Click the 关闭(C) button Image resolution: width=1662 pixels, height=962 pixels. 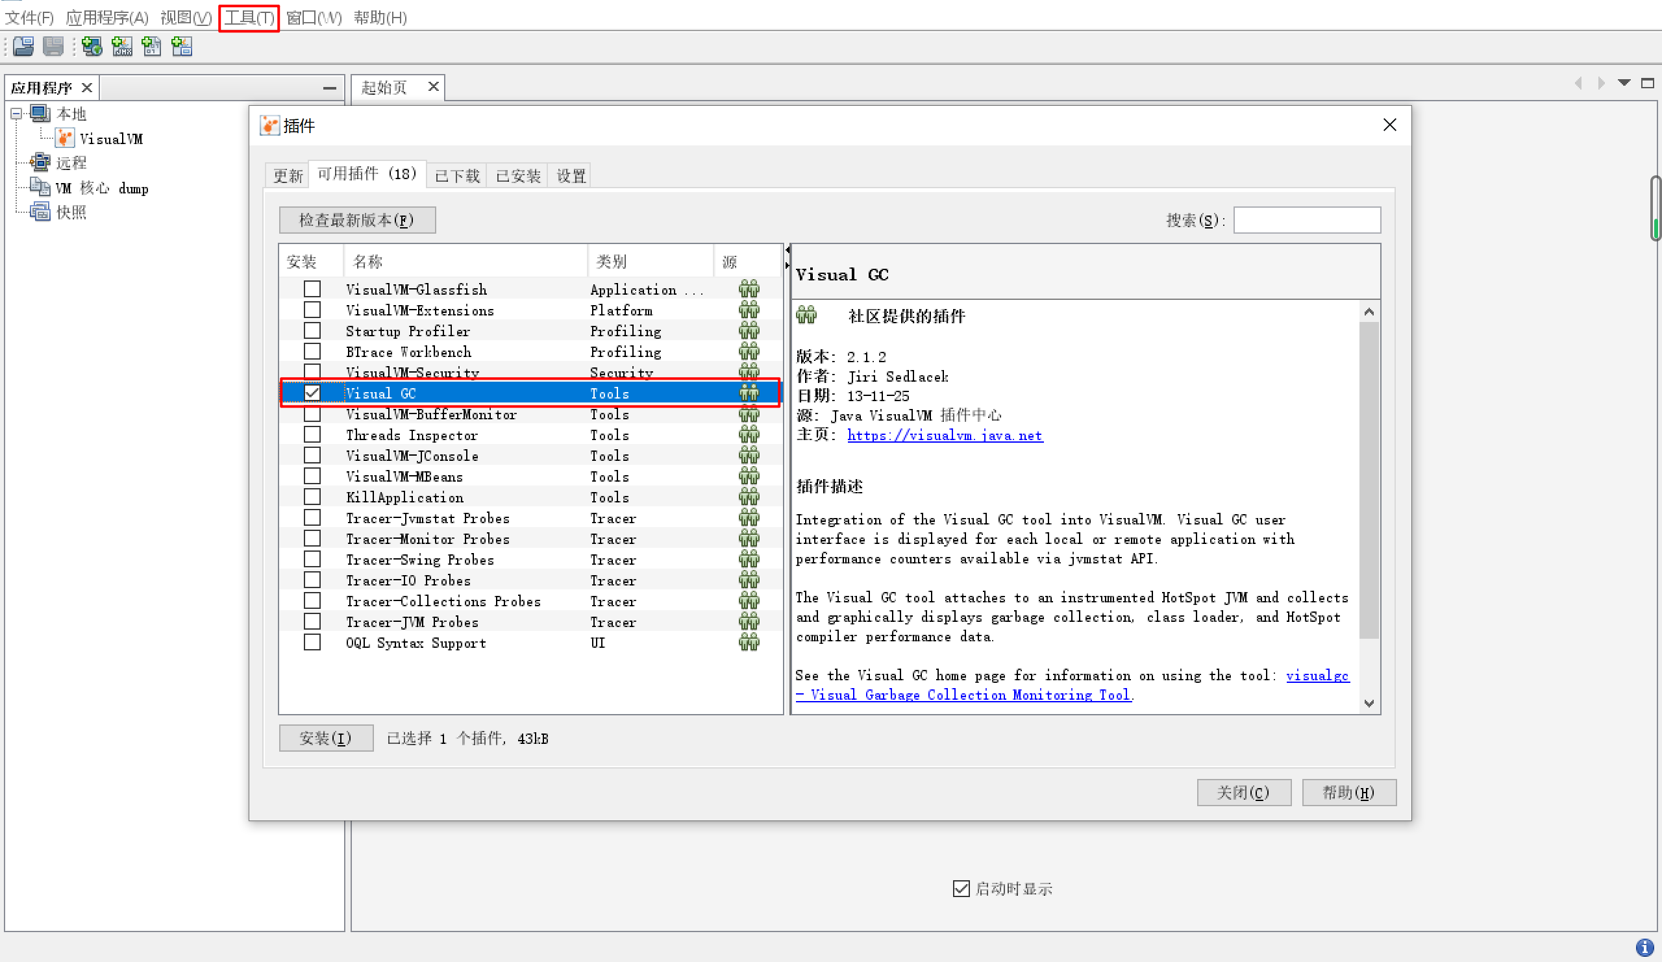coord(1244,792)
